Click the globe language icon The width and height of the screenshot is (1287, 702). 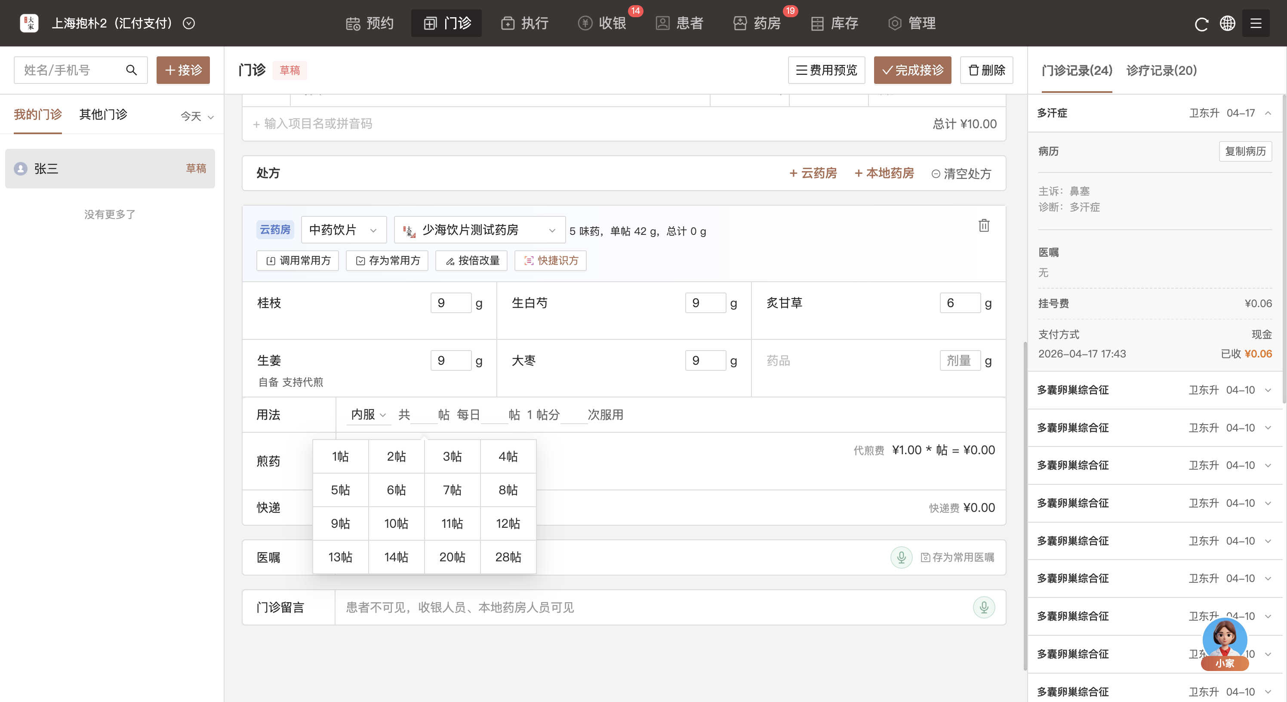pos(1228,24)
